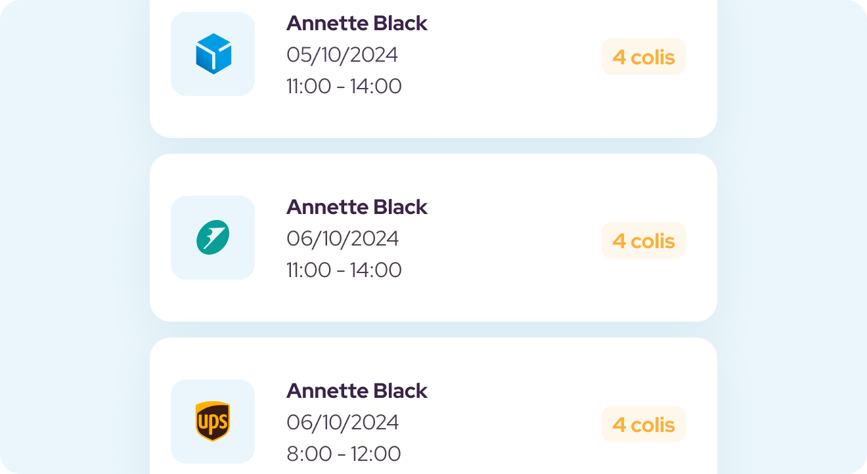
Task: Click the 11:00 - 14:00 slot under 05/10/2024
Action: pyautogui.click(x=344, y=87)
